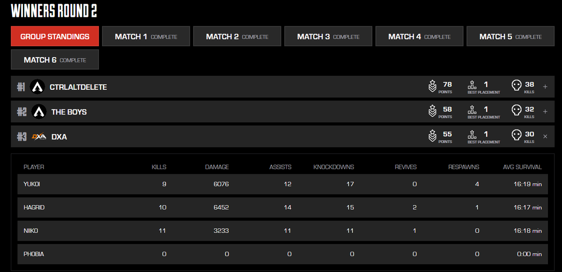Click best placement podium icon for THE BOYS
This screenshot has height=272, width=562.
click(472, 109)
